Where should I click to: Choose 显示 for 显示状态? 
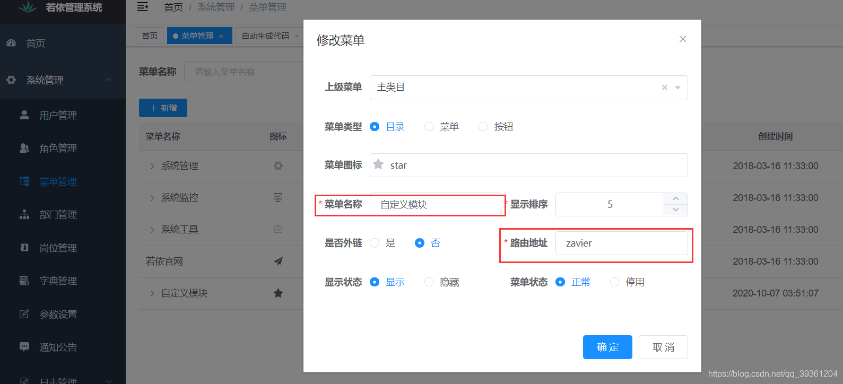(x=375, y=282)
